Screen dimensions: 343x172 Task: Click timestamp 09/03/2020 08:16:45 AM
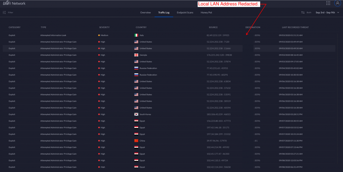pyautogui.click(x=291, y=55)
